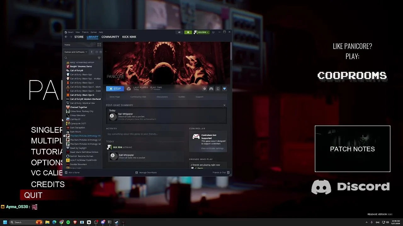Select Cyberpunk 2077 in the library list
The width and height of the screenshot is (403, 226).
(78, 123)
